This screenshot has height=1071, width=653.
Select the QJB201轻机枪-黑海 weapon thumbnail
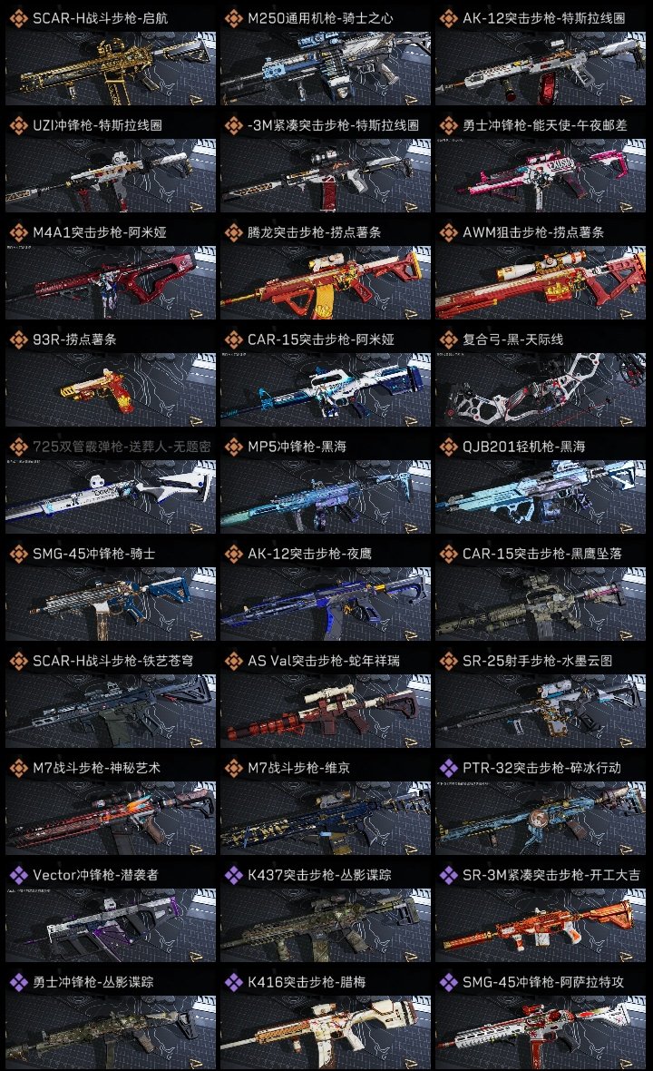coord(541,497)
